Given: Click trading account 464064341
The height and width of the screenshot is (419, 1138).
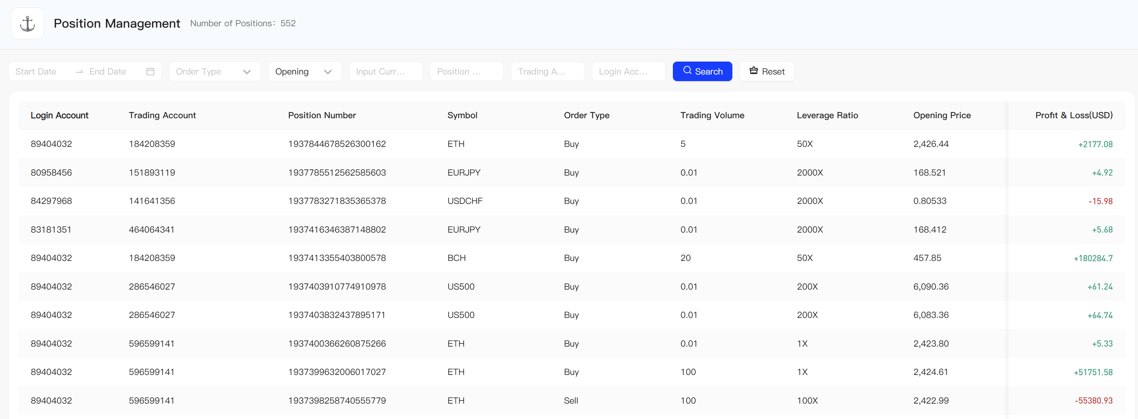Looking at the screenshot, I should (151, 229).
